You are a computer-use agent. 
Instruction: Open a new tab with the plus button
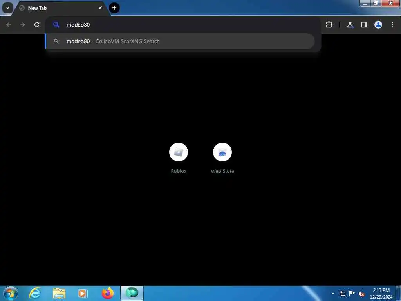[x=114, y=8]
